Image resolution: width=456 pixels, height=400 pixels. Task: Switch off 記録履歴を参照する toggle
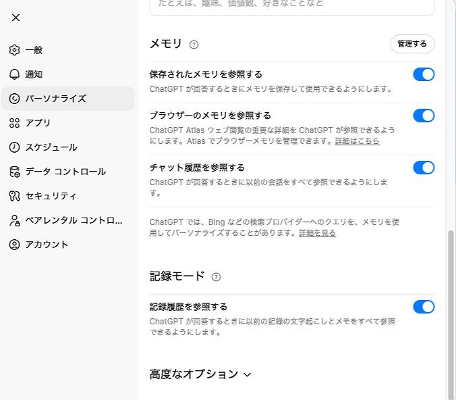(424, 307)
